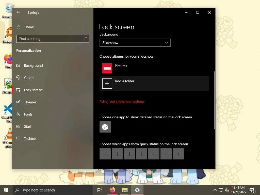The height and width of the screenshot is (195, 260).
Task: Minimize the Settings window
Action: pyautogui.click(x=186, y=12)
